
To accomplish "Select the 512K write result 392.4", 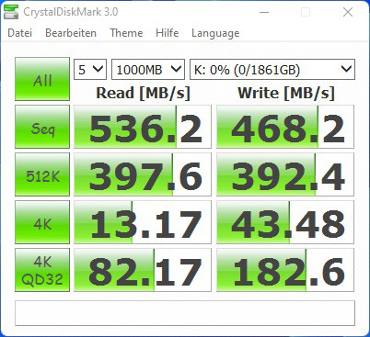I will [x=285, y=174].
